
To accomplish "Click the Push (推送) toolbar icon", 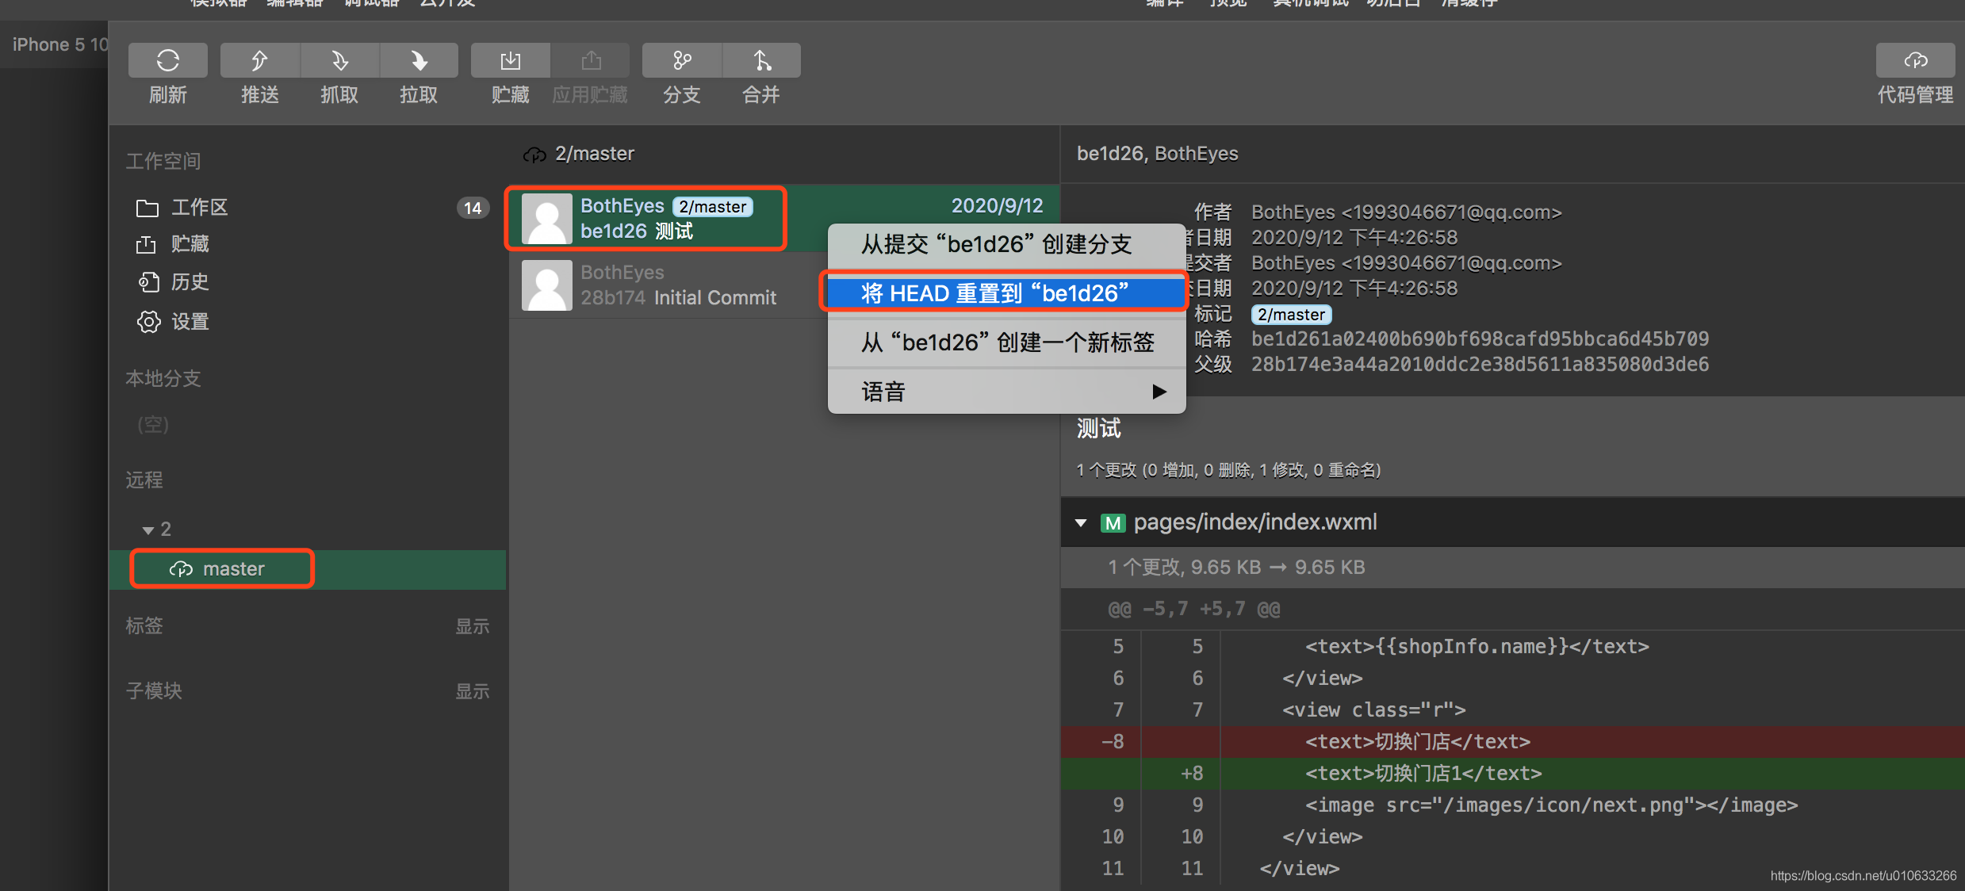I will point(259,61).
